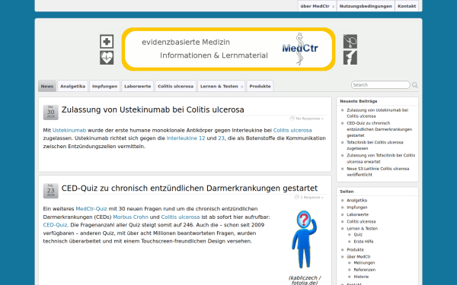Select the Impfungen tab
This screenshot has height=285, width=457.
pyautogui.click(x=104, y=86)
